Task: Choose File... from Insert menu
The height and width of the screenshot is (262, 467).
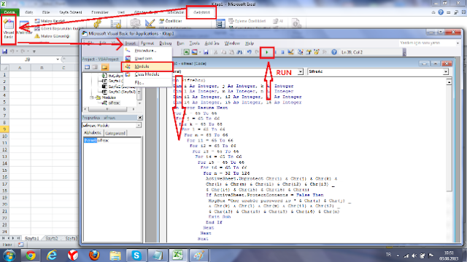Action: (147, 82)
